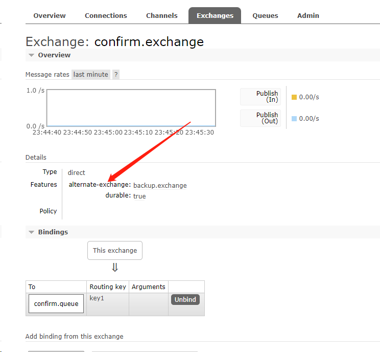Change the 'last minute' message rates range
Image resolution: width=380 pixels, height=352 pixels.
[x=90, y=74]
